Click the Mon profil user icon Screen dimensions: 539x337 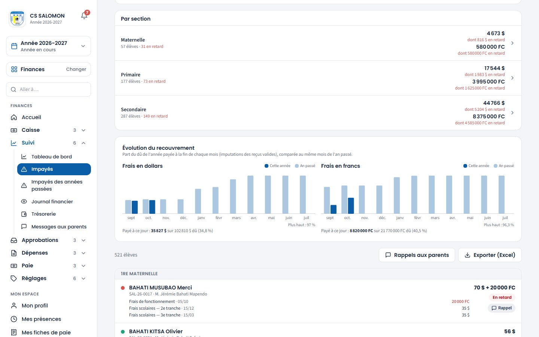coord(14,306)
